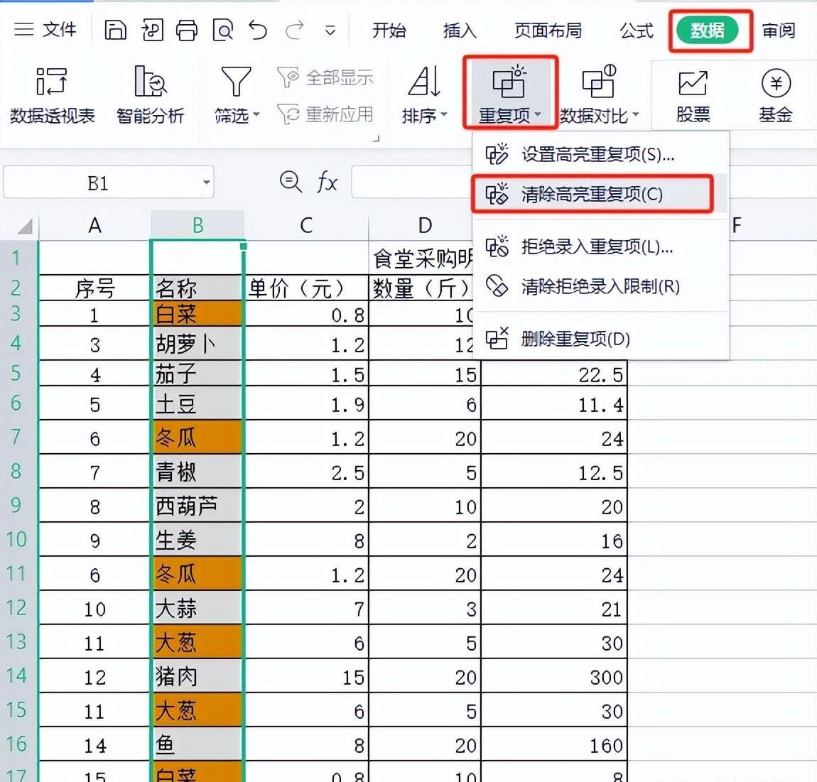Viewport: 817px width, 782px height.
Task: Click highlighted cell 冬瓜 in row 7
Action: pos(197,437)
